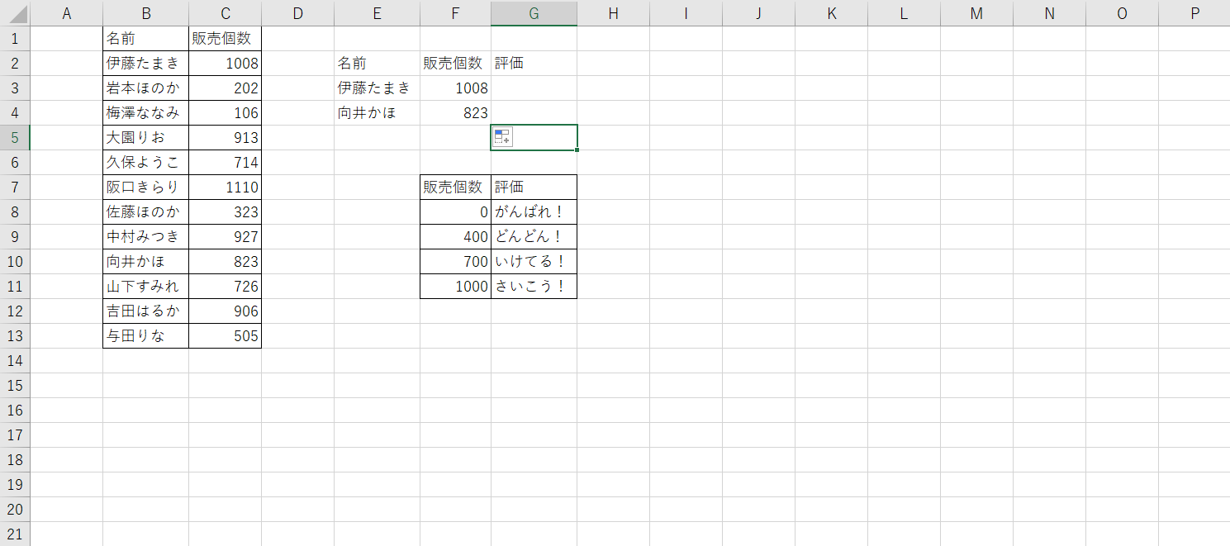Click the value 1008 in column F
Image resolution: width=1230 pixels, height=546 pixels.
point(455,88)
